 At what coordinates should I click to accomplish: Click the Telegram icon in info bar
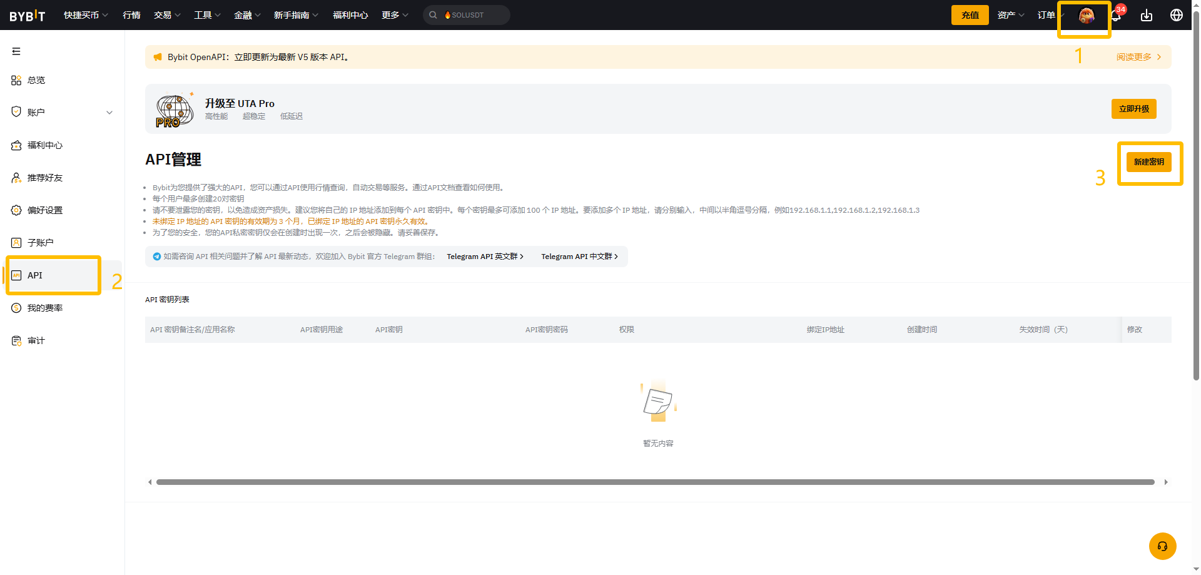(157, 257)
